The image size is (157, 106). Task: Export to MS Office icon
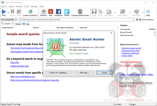pyautogui.click(x=109, y=13)
